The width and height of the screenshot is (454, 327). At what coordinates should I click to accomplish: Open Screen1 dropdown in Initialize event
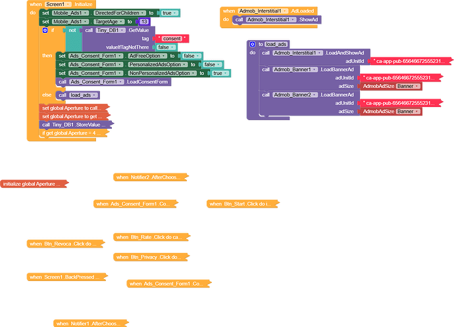58,5
